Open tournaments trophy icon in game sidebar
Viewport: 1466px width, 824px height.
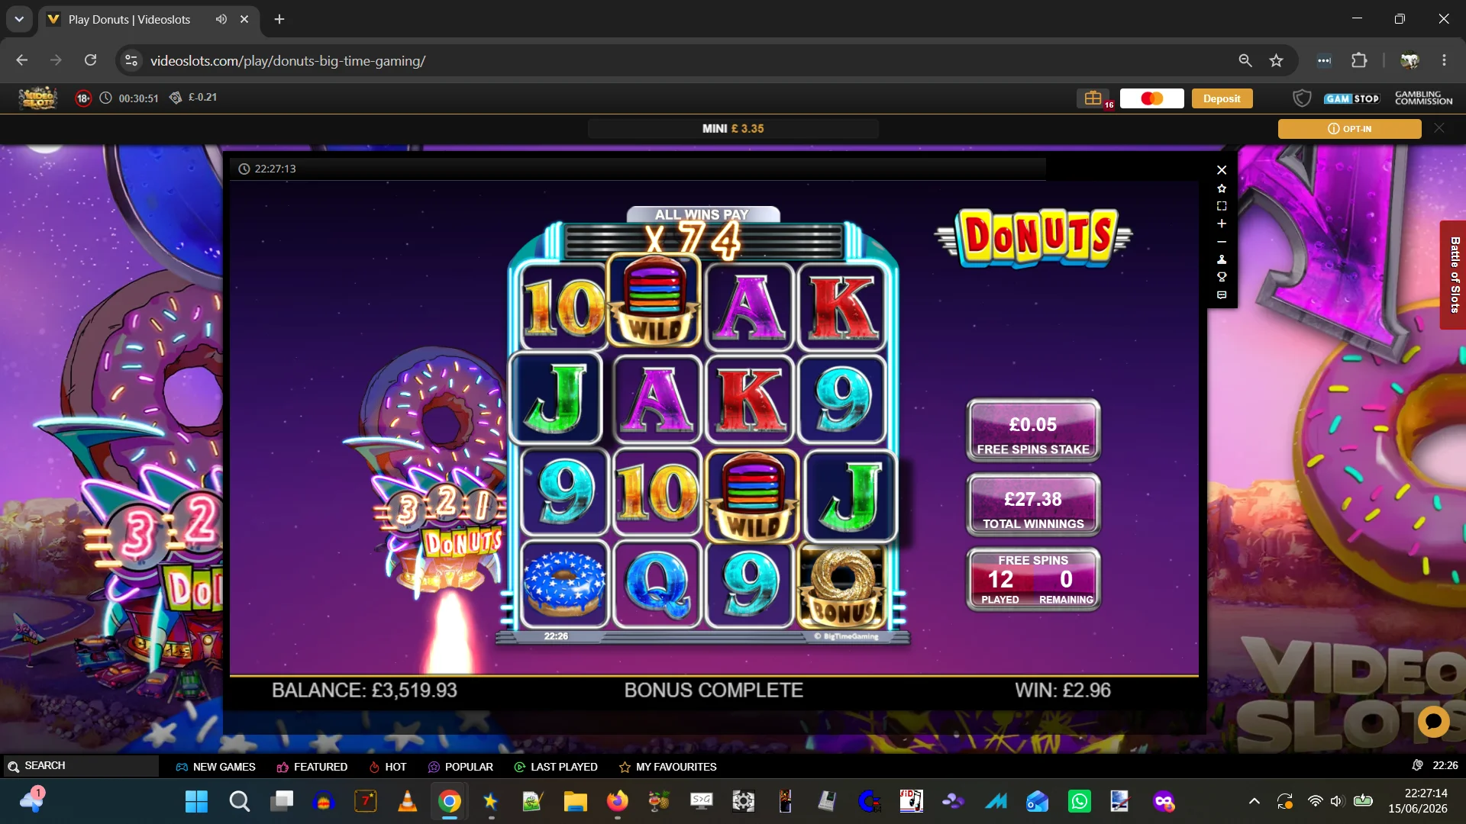point(1222,277)
